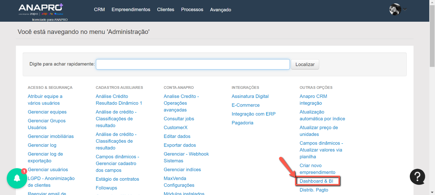Open the Clientes menu
Screen dimensions: 435x195
point(166,9)
